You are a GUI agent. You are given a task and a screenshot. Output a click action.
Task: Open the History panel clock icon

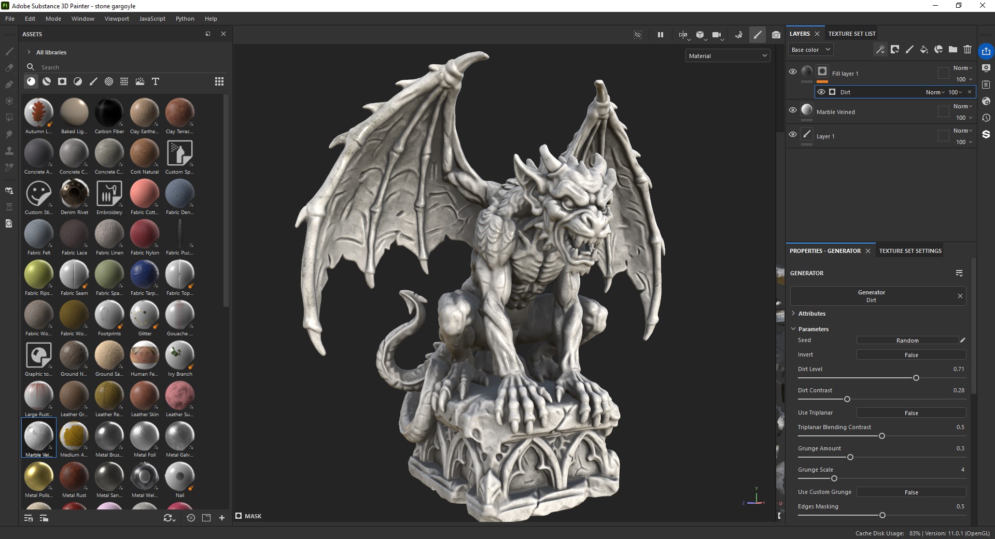pyautogui.click(x=986, y=118)
